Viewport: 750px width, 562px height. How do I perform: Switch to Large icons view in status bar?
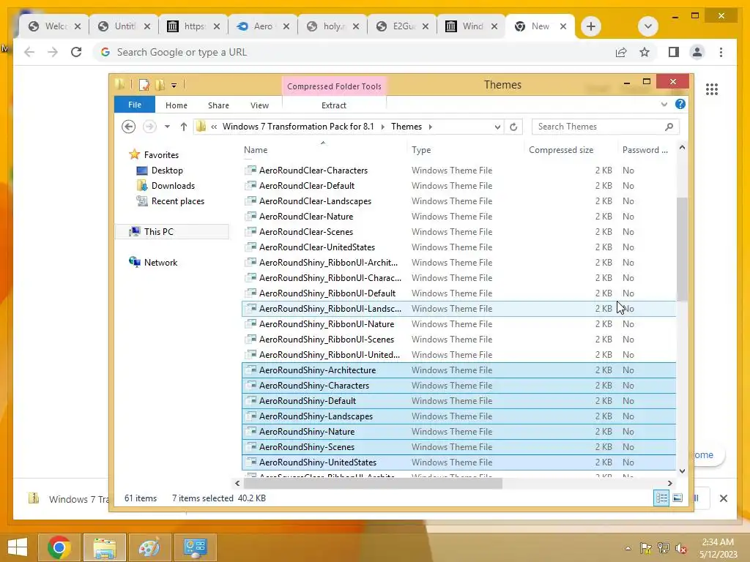(677, 498)
